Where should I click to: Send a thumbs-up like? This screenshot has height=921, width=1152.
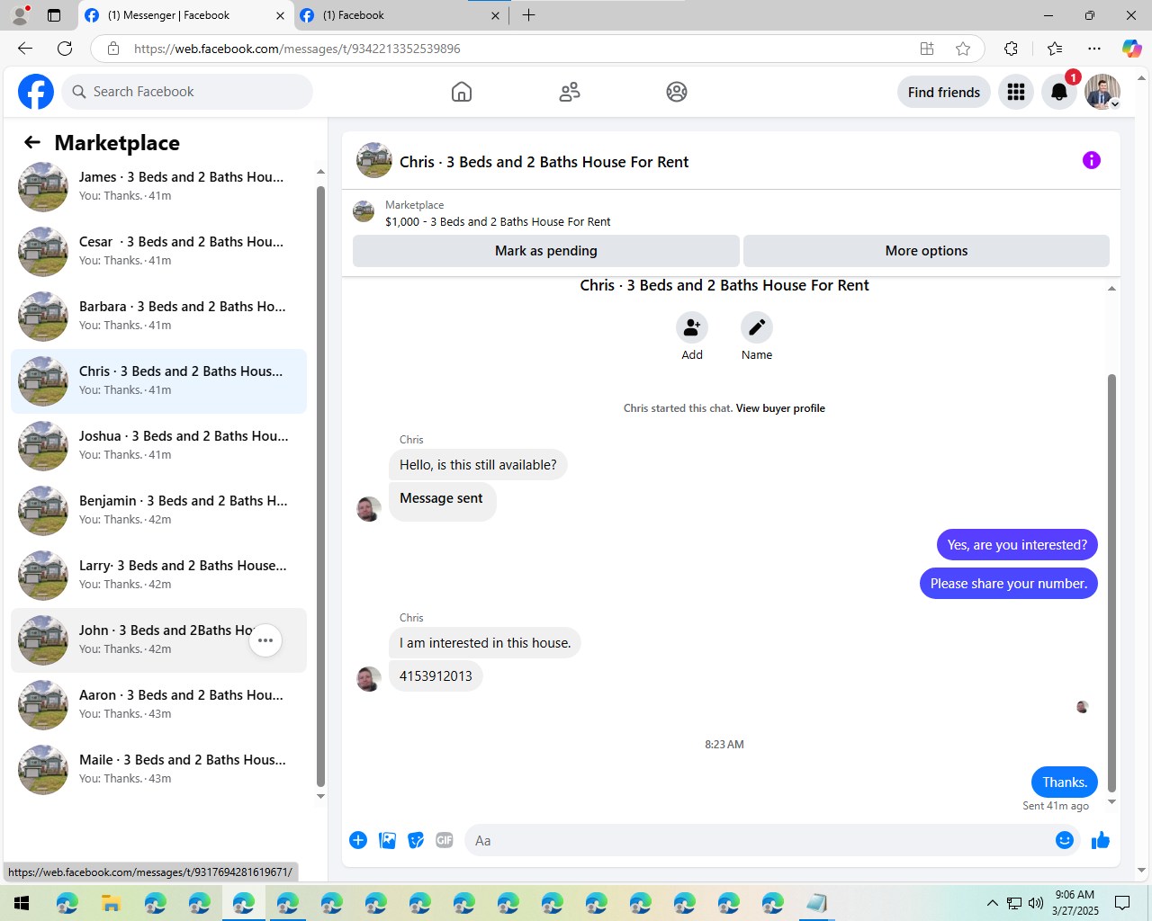tap(1101, 840)
